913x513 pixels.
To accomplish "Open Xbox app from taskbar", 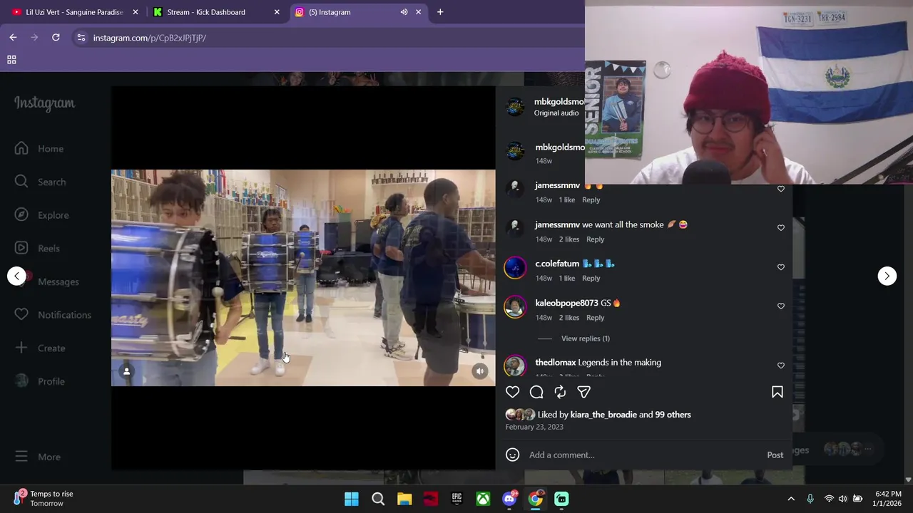I will click(483, 499).
